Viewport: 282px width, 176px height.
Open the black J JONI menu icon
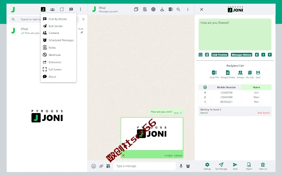pos(43,9)
